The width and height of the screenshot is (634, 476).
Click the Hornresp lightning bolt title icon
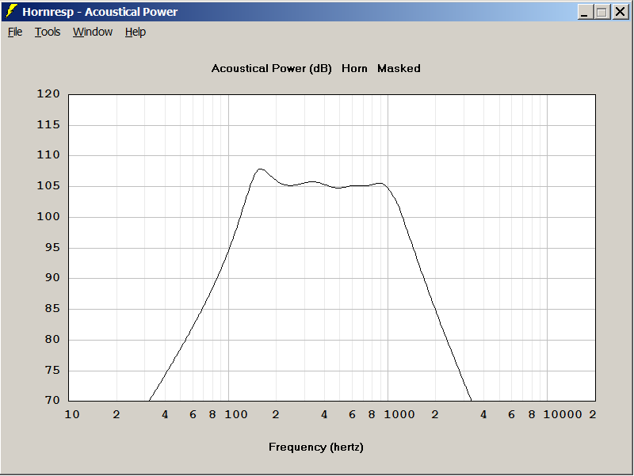pyautogui.click(x=11, y=11)
